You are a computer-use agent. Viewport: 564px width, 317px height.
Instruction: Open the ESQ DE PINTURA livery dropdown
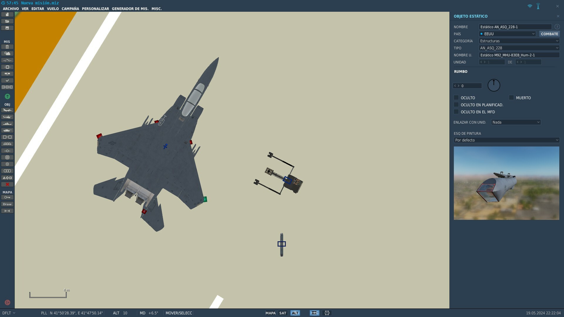(x=506, y=140)
